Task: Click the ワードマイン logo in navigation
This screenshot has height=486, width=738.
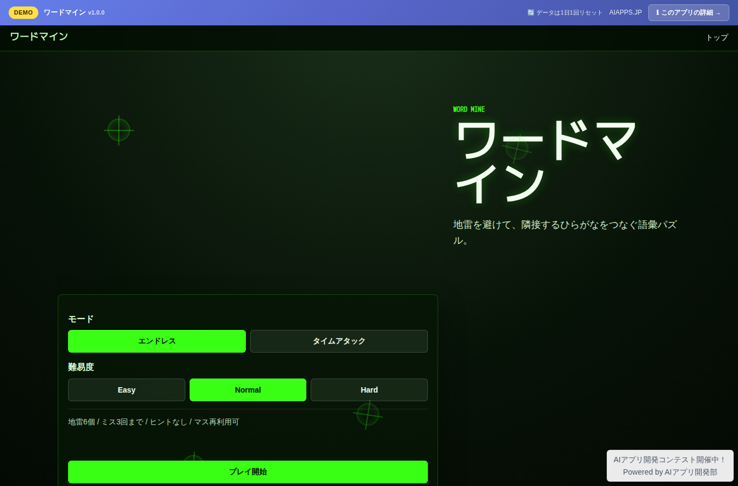Action: point(39,36)
